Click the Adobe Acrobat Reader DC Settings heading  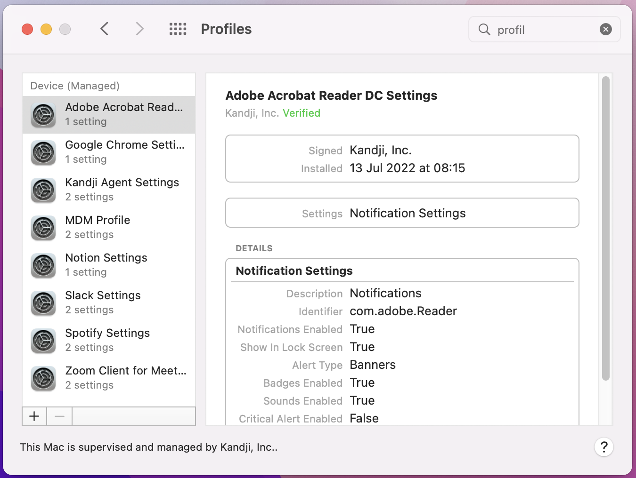[331, 96]
